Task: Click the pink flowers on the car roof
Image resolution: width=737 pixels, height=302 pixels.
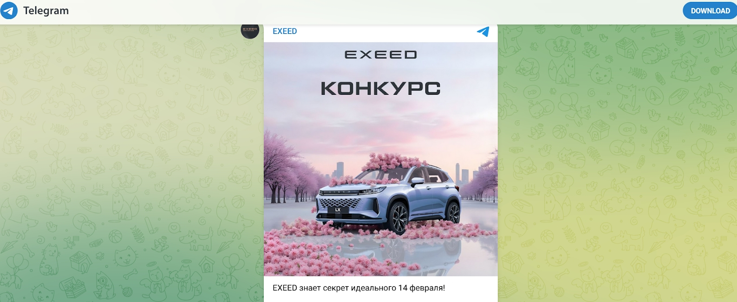Action: (x=390, y=162)
